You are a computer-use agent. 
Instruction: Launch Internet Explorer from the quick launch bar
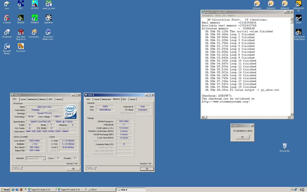13,190
